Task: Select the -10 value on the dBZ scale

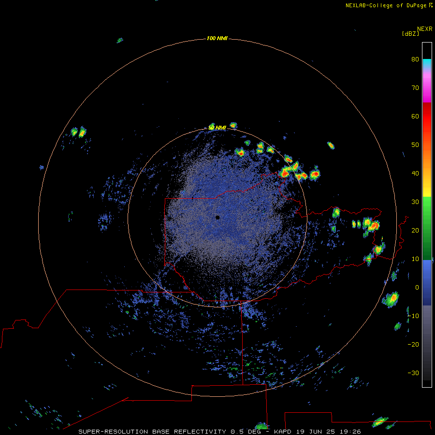Action: pos(413,316)
